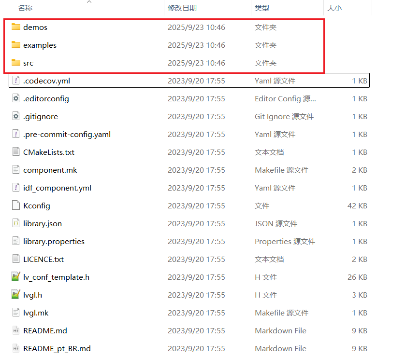
Task: Select the file name lvgl.h
Action: [33, 295]
